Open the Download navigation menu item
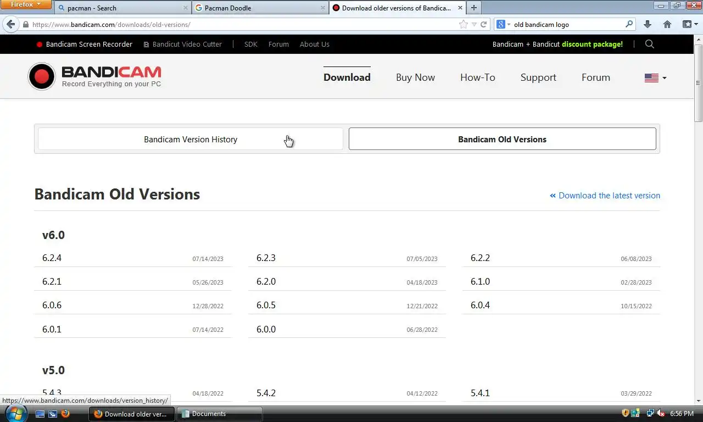Screen dimensions: 703x422 [347, 77]
